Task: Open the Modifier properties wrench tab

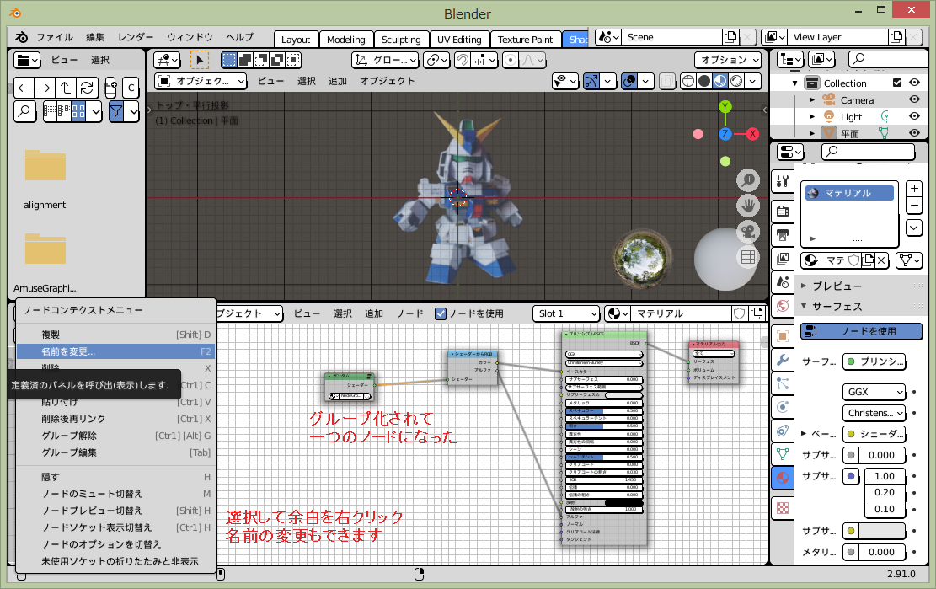Action: pyautogui.click(x=783, y=360)
